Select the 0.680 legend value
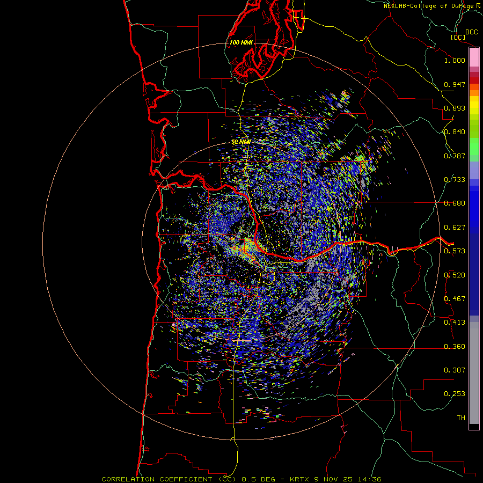The width and height of the screenshot is (483, 483). pyautogui.click(x=455, y=203)
